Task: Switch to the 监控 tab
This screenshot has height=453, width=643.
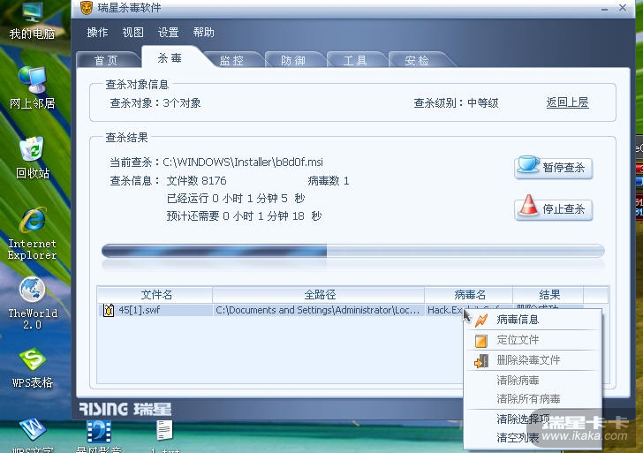Action: pos(232,60)
